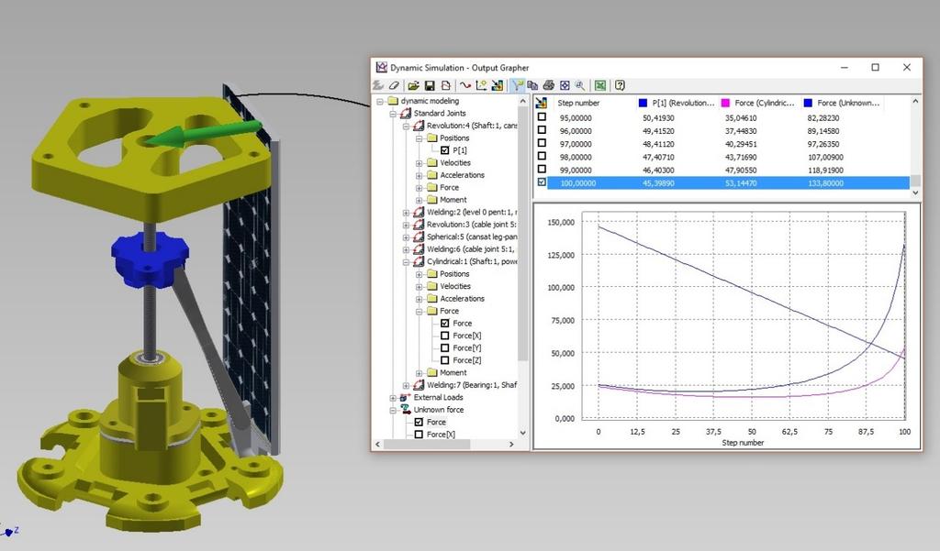Screen dimensions: 940x551
Task: Check the Force[X] box under Cylindrical:1
Action: pos(445,336)
